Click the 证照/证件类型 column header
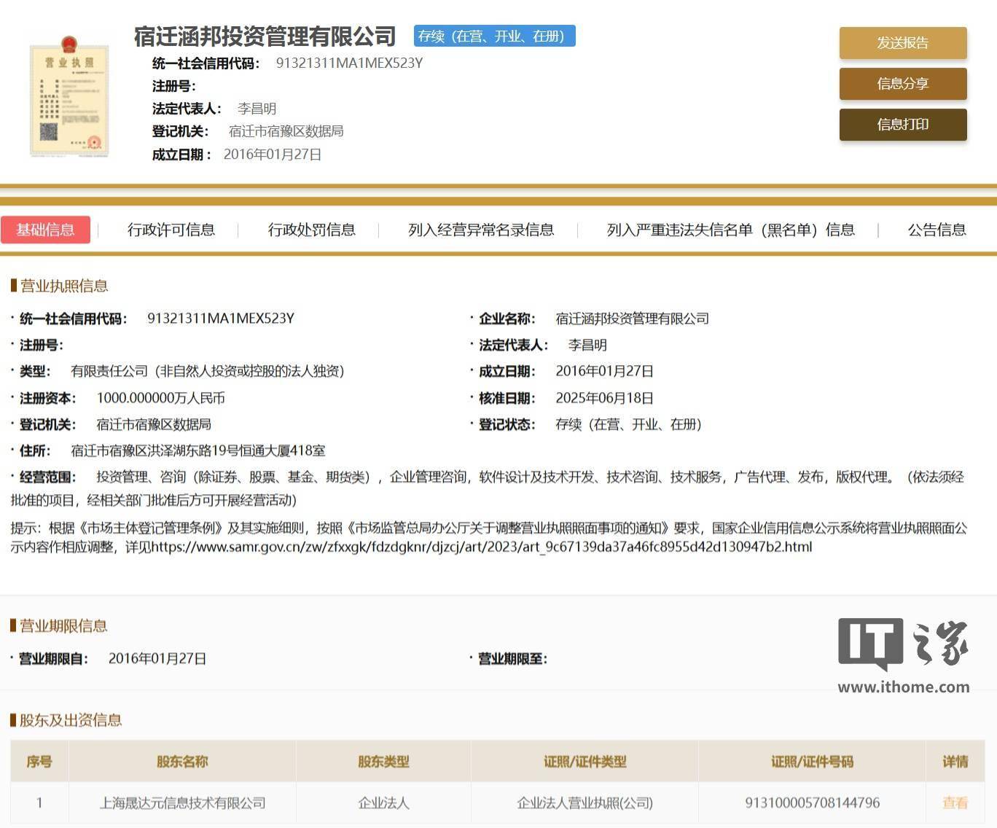 pyautogui.click(x=584, y=762)
